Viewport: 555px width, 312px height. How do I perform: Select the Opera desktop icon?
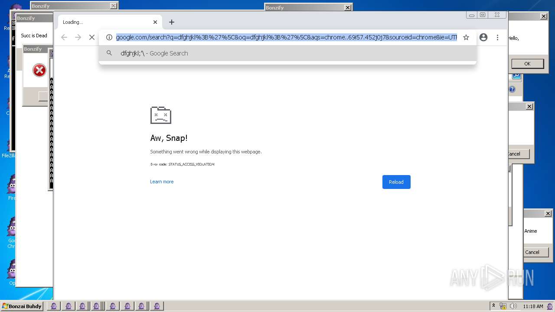pyautogui.click(x=11, y=272)
